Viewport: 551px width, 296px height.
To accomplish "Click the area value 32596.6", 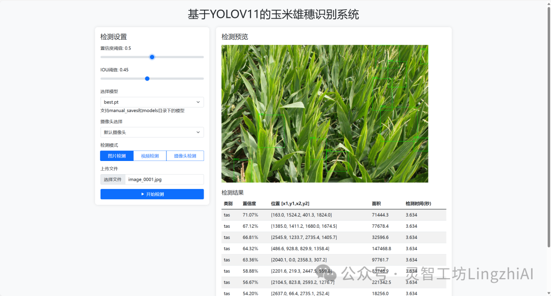I will pyautogui.click(x=380, y=237).
